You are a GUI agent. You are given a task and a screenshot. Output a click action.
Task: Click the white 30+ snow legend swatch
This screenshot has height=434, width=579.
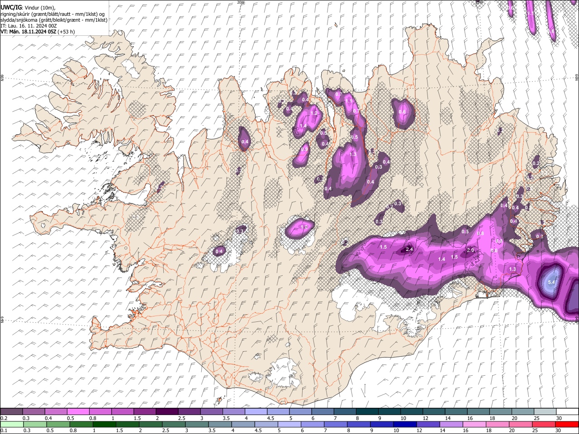tap(567, 412)
